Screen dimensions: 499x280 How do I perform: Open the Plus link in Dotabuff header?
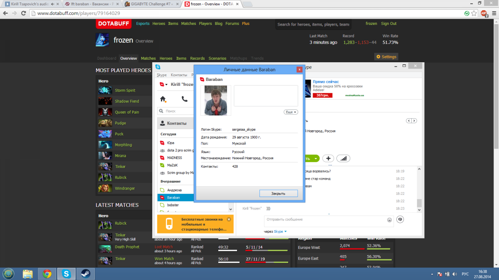click(246, 24)
